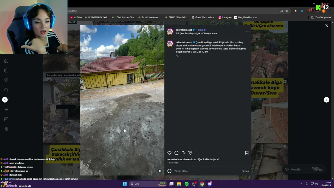Open the En İtici Hareketler bookmark

coord(150,17)
